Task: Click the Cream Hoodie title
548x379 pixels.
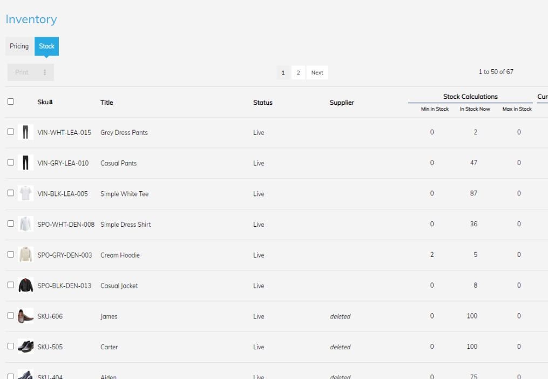Action: pos(120,255)
